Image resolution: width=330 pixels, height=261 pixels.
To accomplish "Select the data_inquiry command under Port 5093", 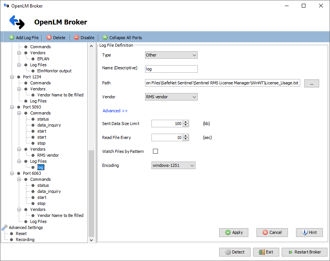I will pyautogui.click(x=49, y=125).
